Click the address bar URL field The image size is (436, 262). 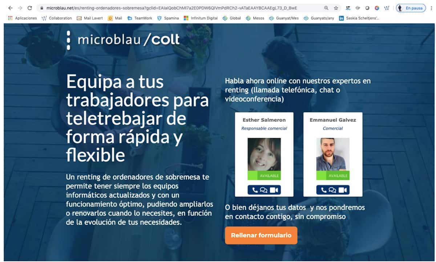tap(174, 8)
